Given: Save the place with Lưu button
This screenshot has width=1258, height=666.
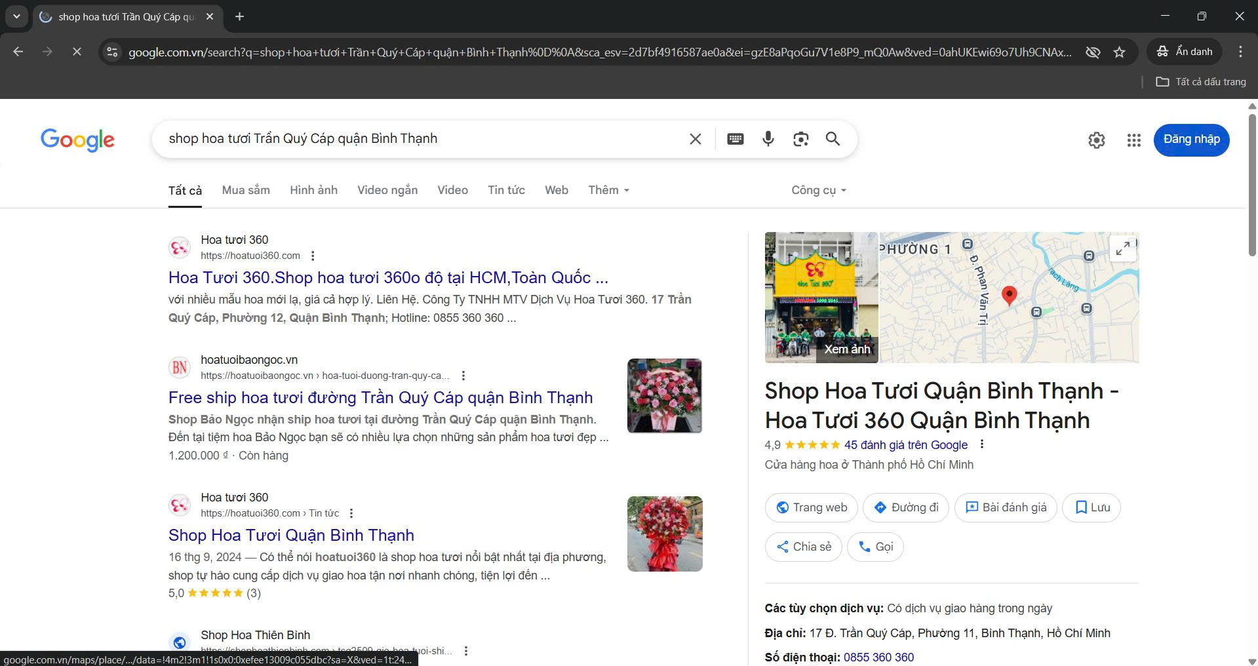Looking at the screenshot, I should (1091, 507).
